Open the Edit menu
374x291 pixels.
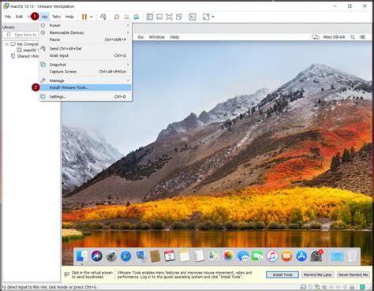(19, 17)
